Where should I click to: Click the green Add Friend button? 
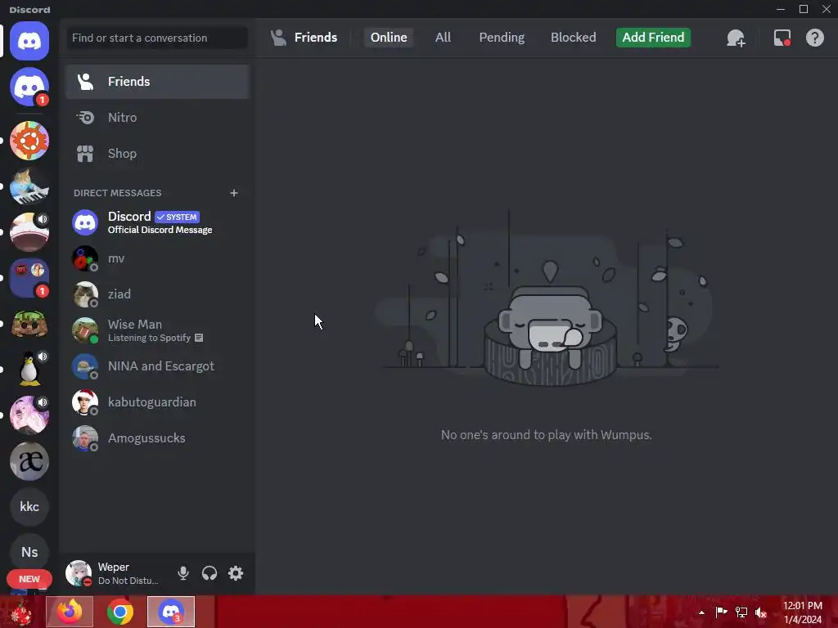tap(653, 38)
